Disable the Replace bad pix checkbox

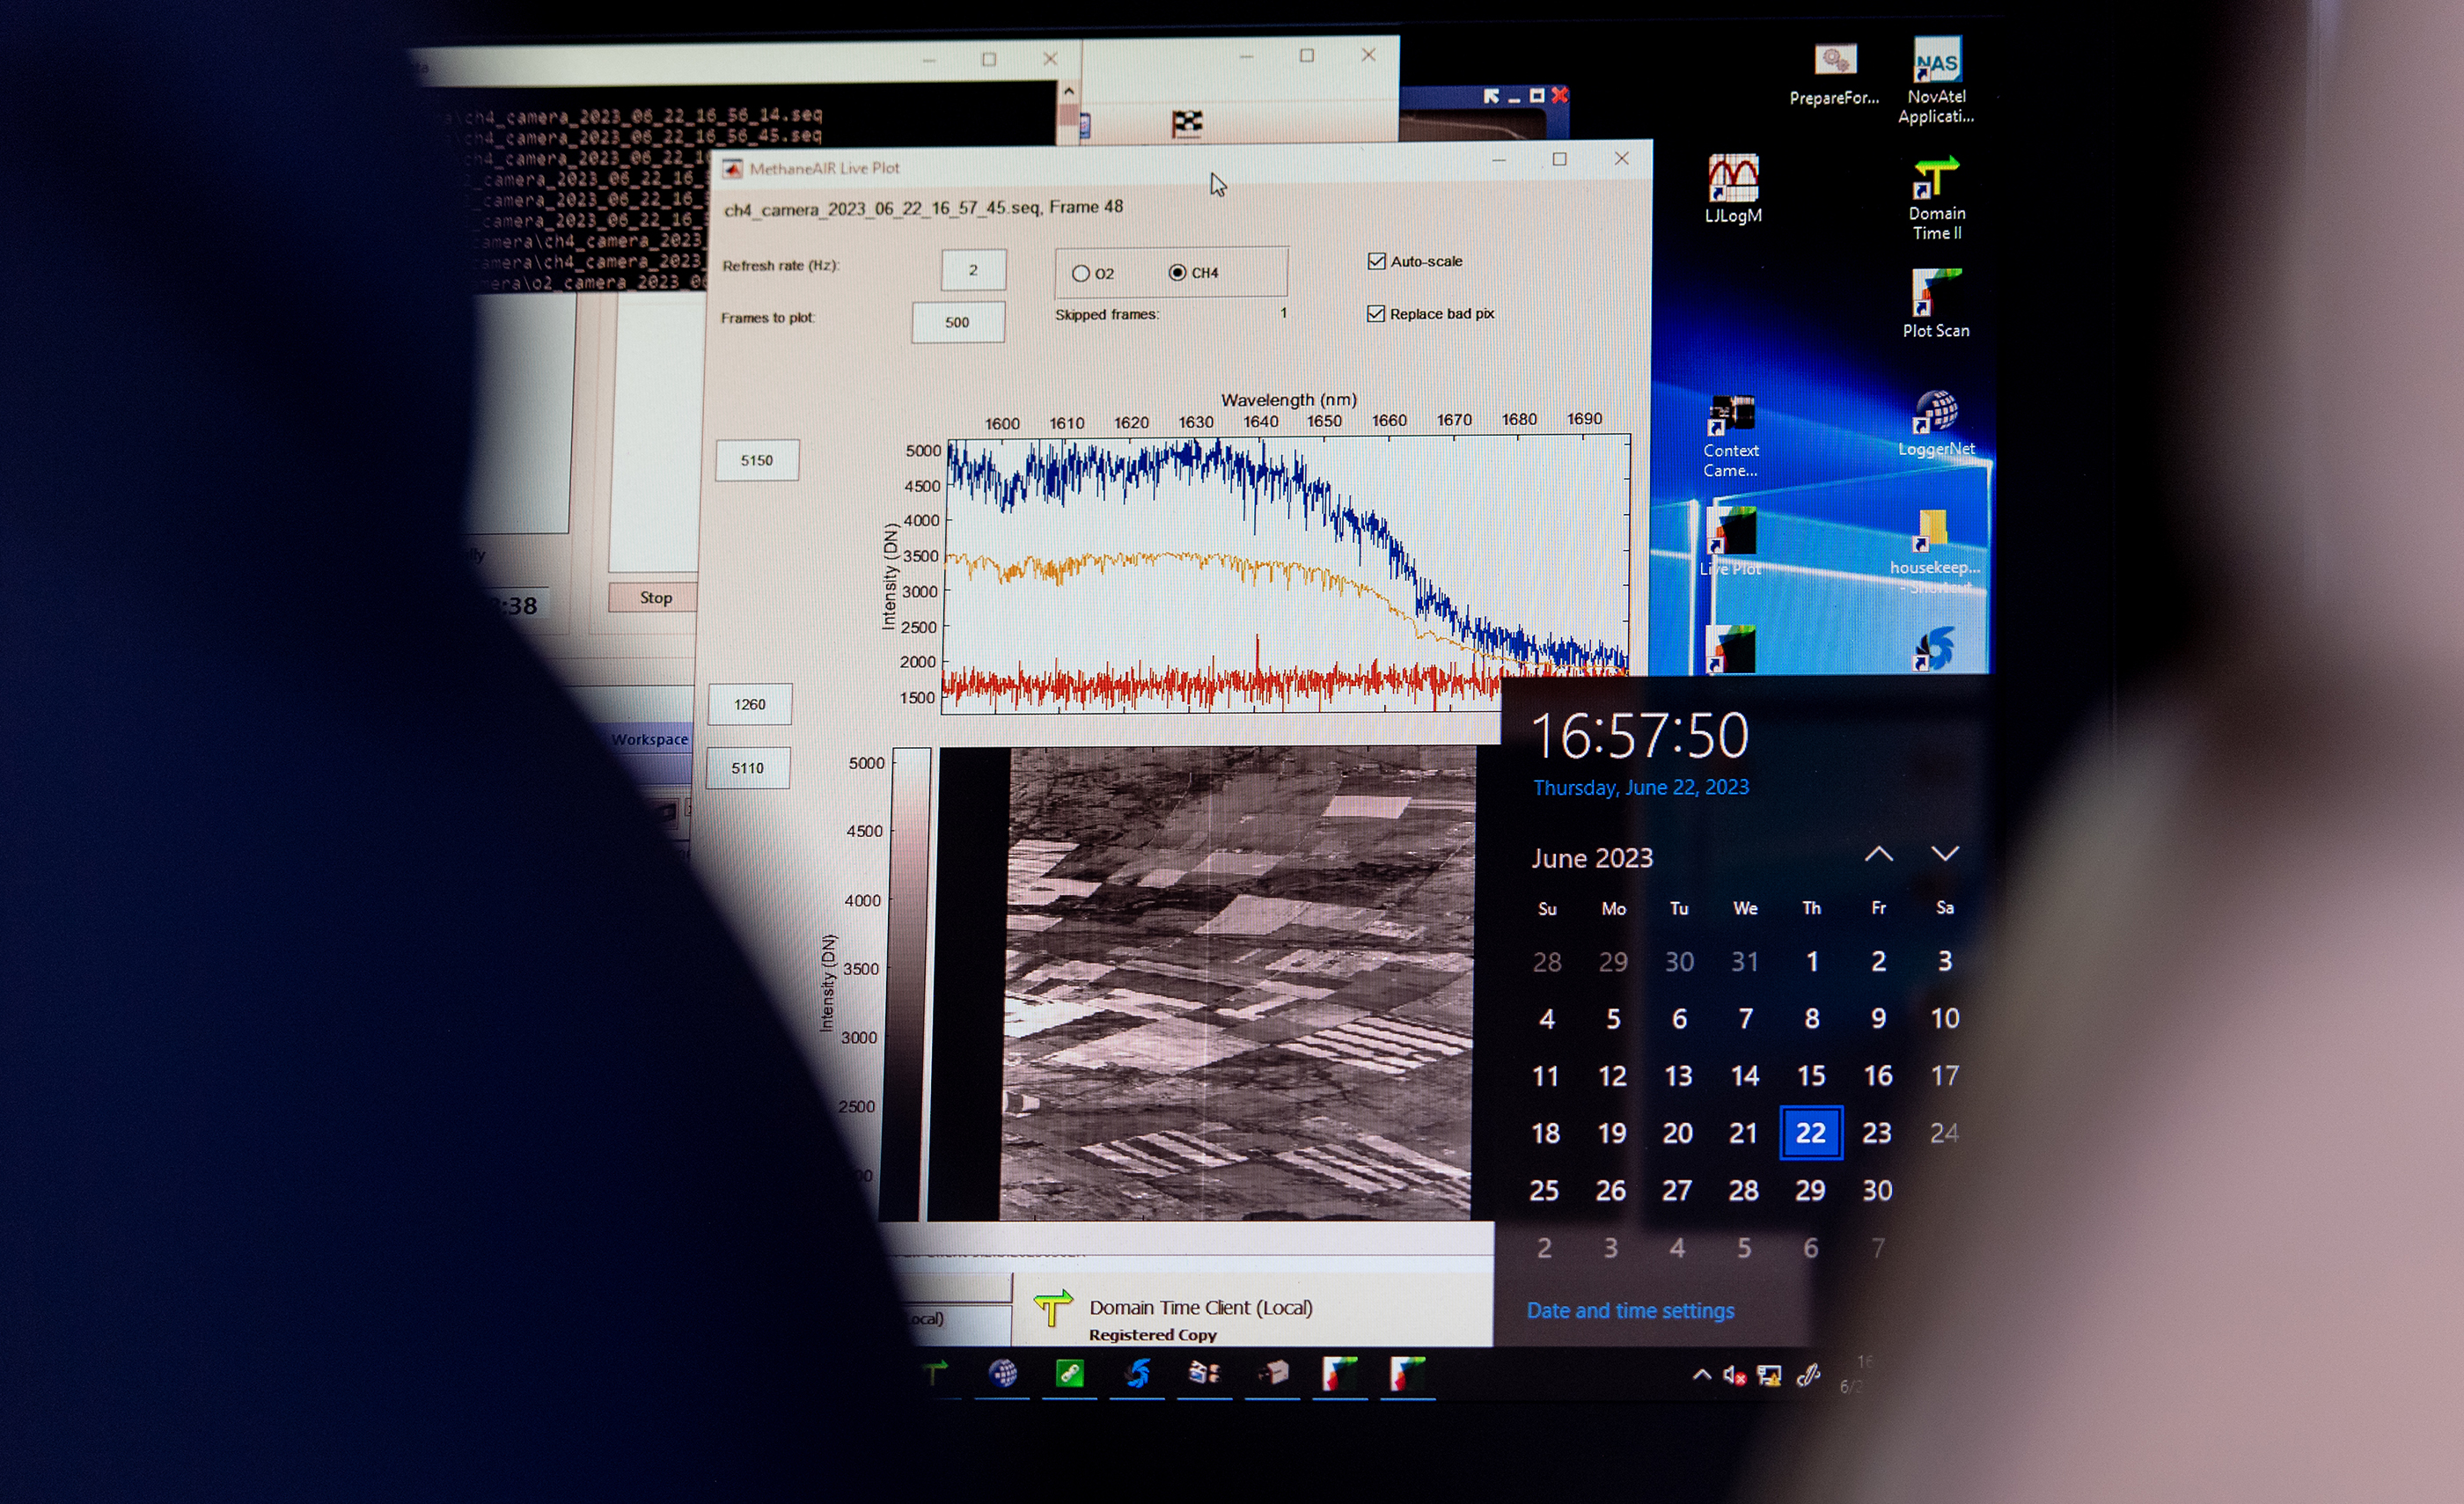1376,313
